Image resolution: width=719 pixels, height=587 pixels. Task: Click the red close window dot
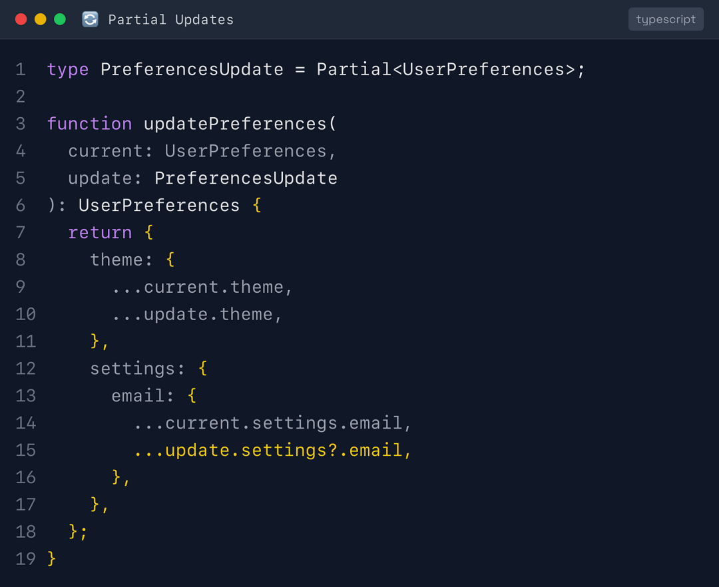tap(21, 19)
